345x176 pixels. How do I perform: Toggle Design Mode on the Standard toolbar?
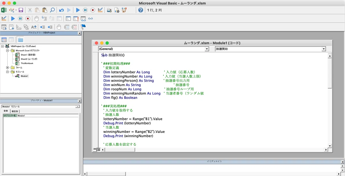click(x=100, y=10)
